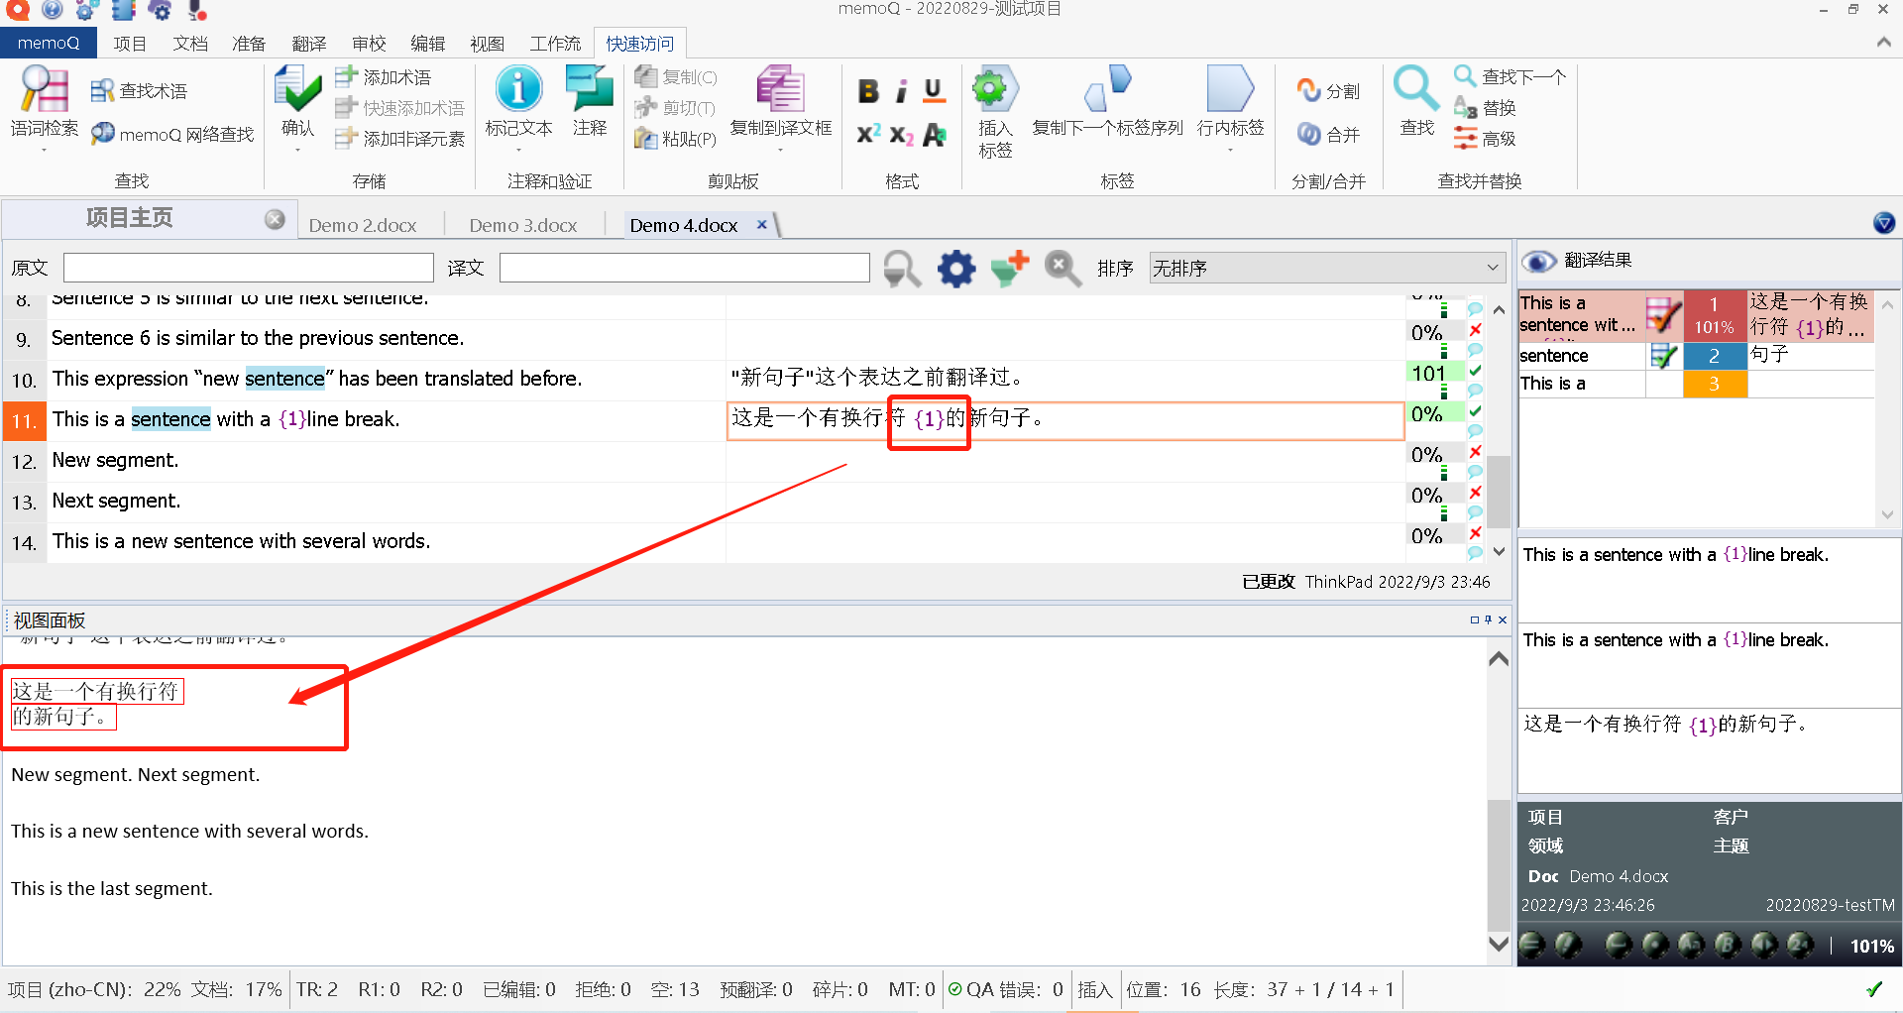Pin the 视图面板 panel
The image size is (1903, 1013).
point(1488,619)
